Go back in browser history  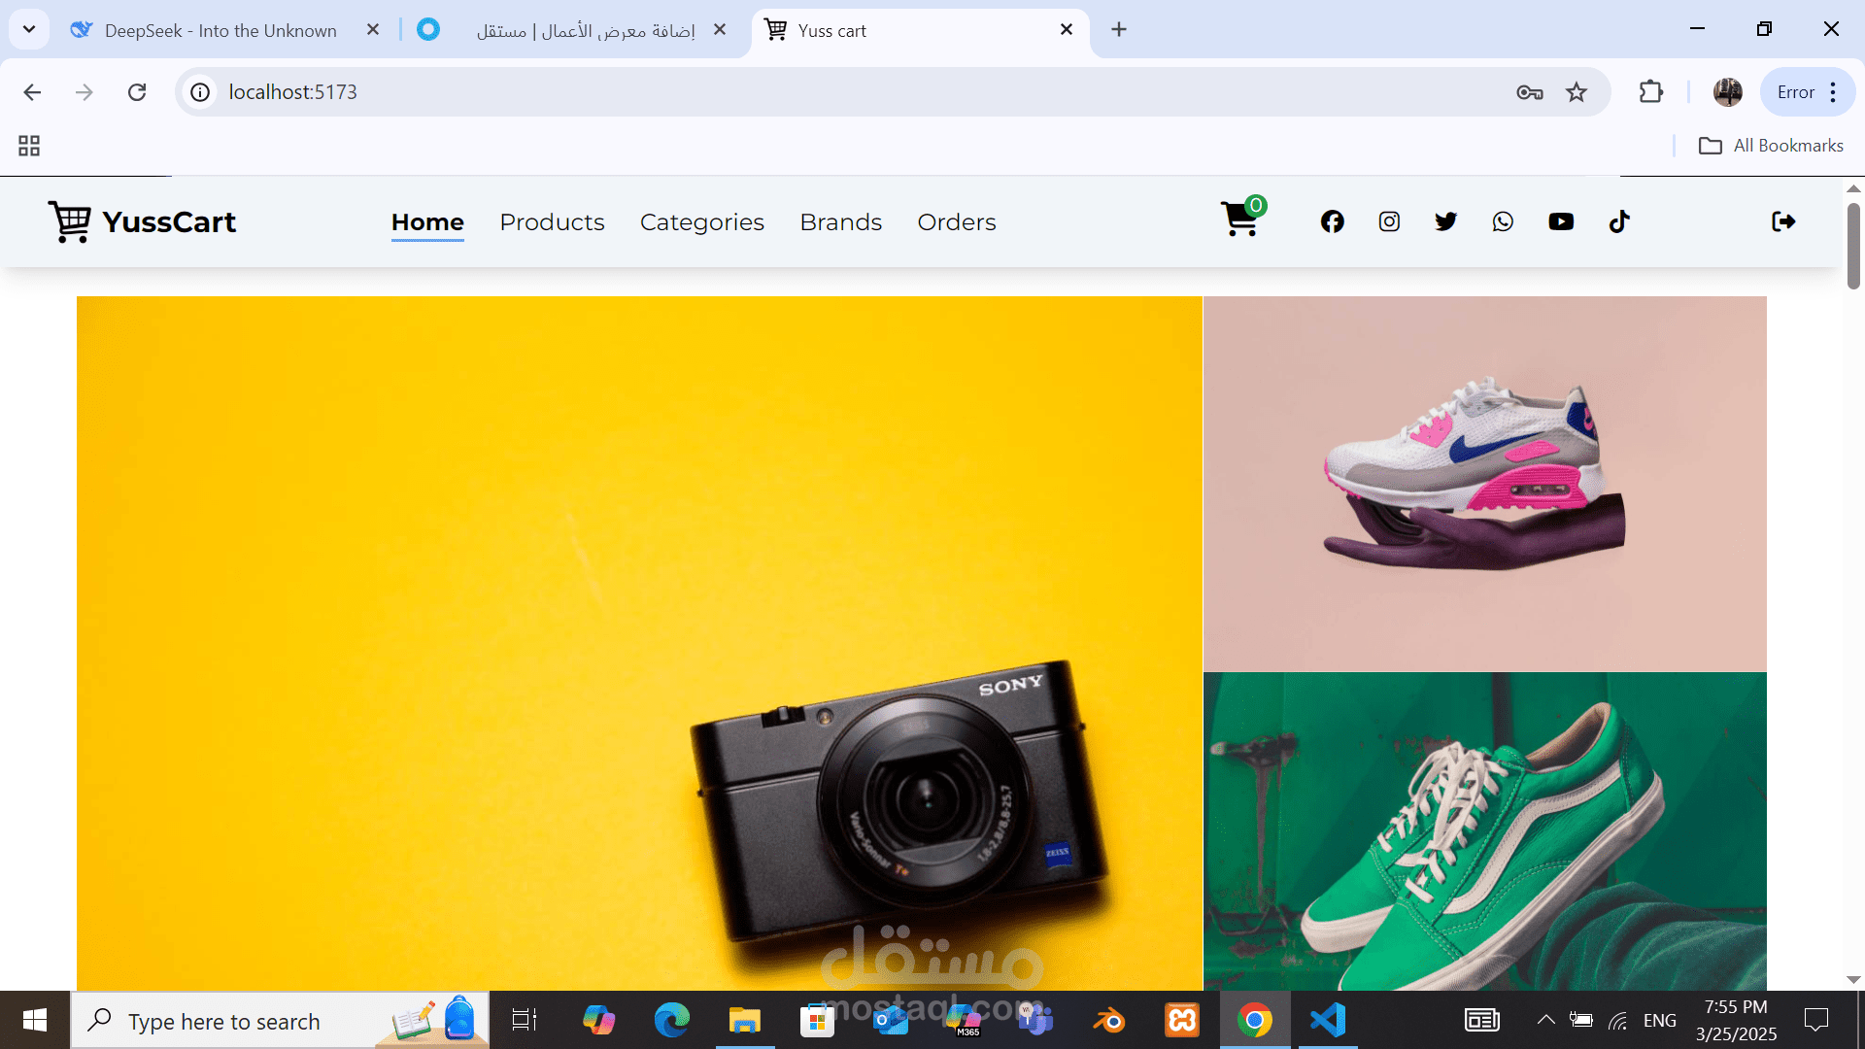pyautogui.click(x=32, y=92)
